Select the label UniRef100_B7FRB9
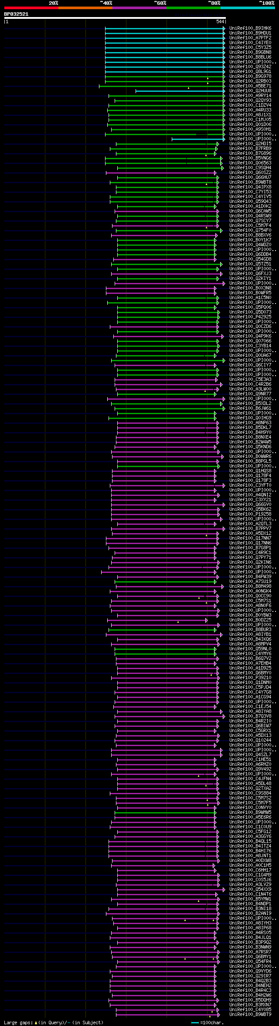The height and width of the screenshot is (1026, 279). pyautogui.click(x=250, y=148)
